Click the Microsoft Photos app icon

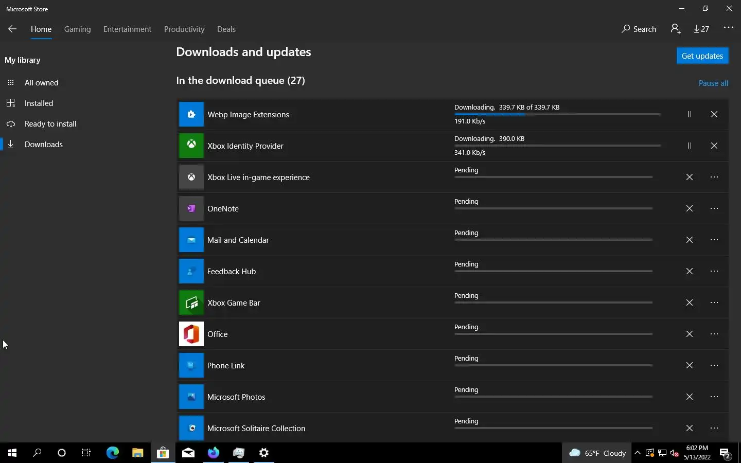click(191, 397)
